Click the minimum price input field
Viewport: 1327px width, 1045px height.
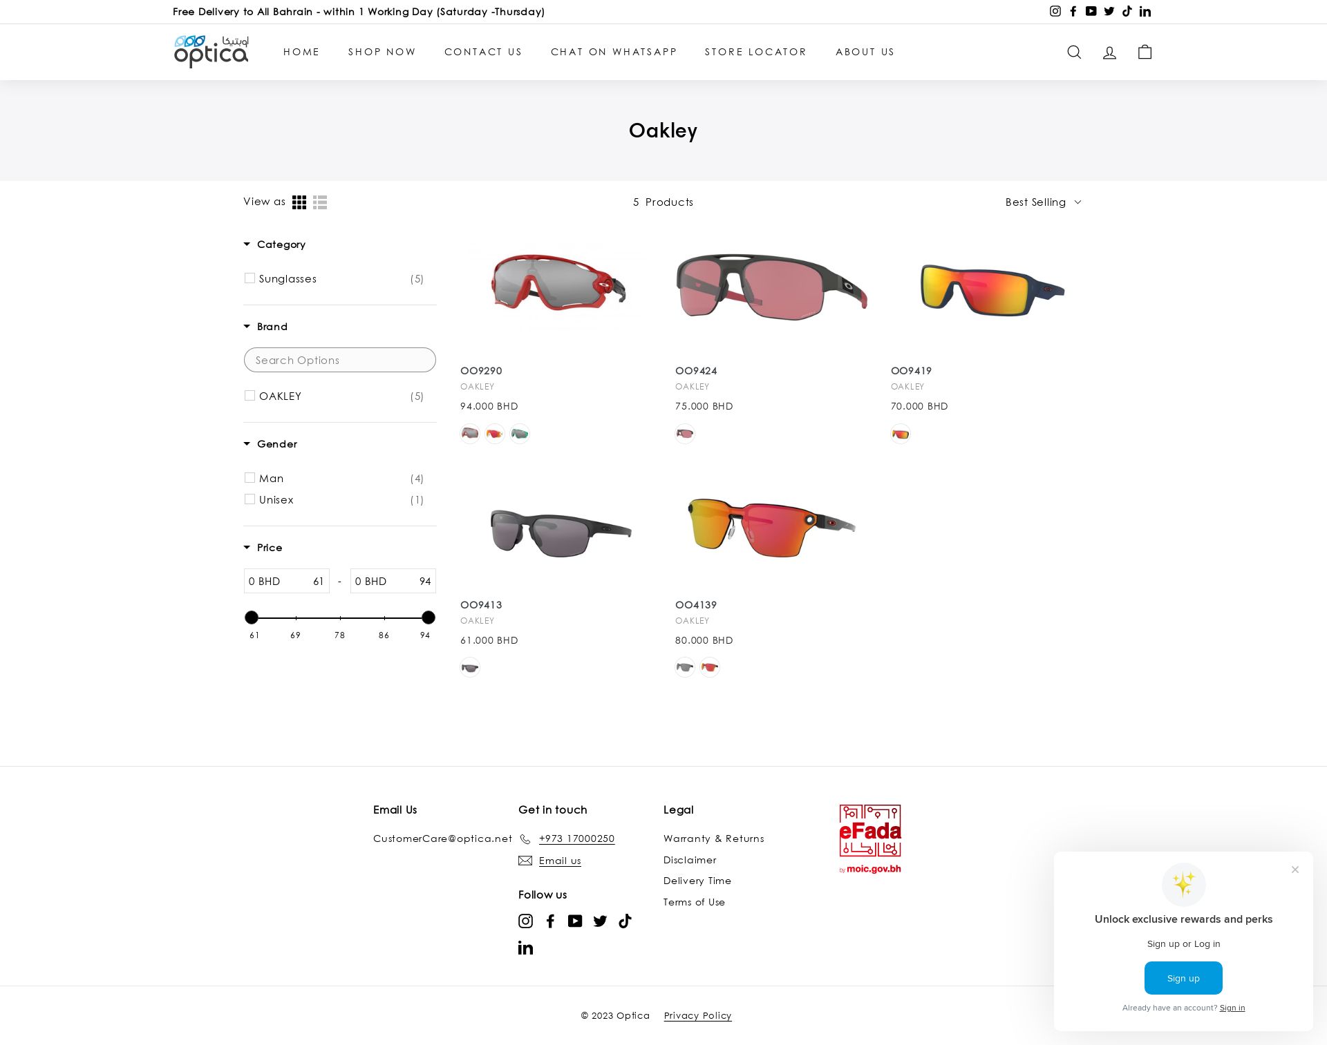coord(287,581)
